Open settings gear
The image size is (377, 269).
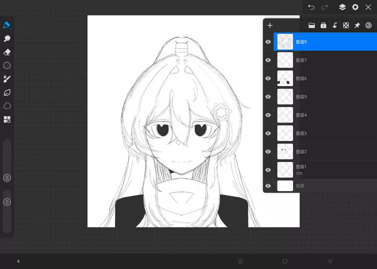(x=355, y=7)
